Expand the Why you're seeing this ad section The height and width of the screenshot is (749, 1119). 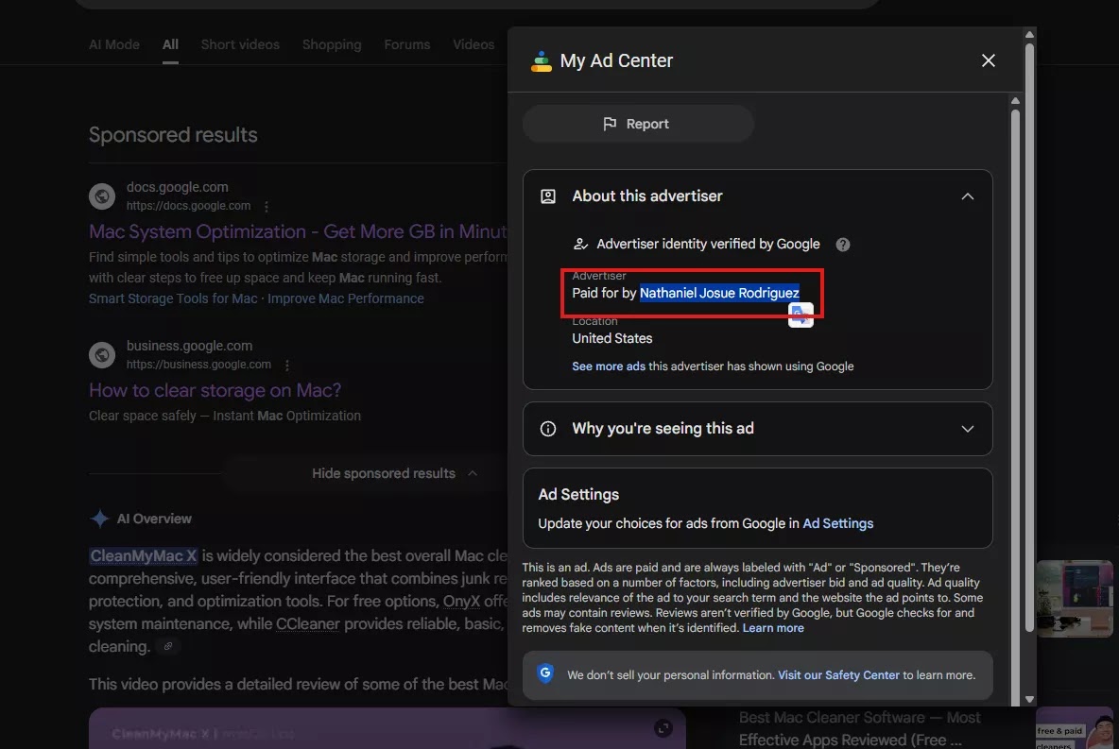point(968,428)
